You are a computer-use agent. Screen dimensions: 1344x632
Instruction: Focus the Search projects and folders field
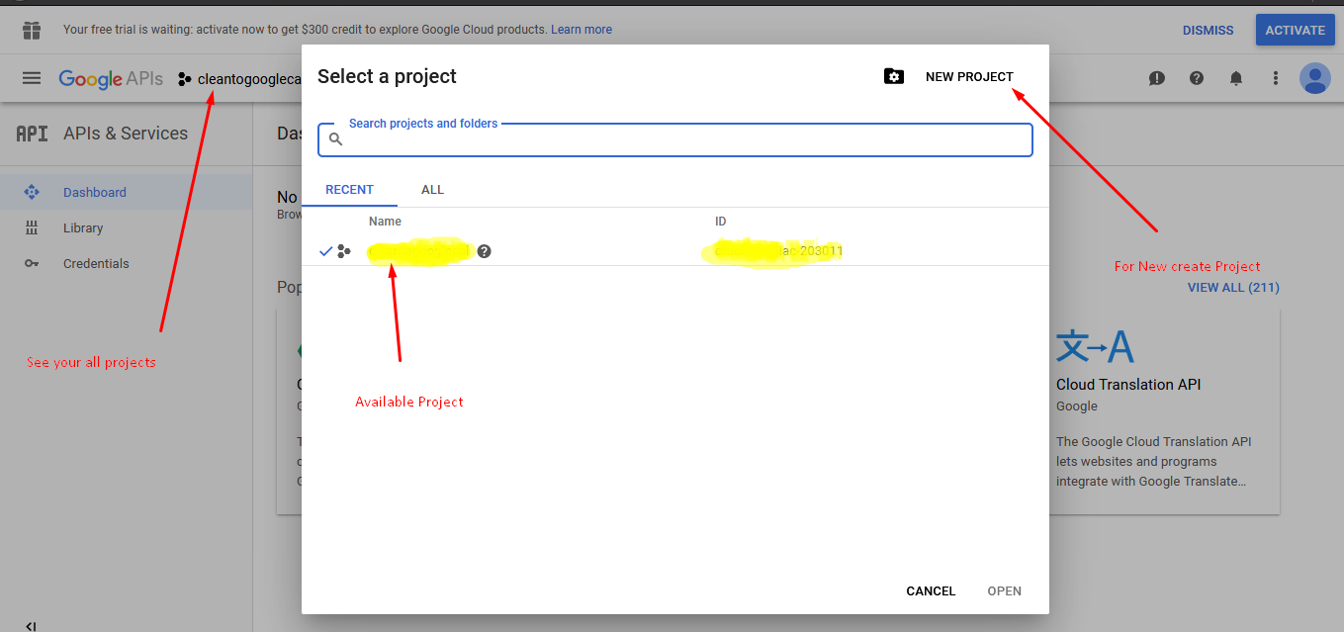[675, 139]
